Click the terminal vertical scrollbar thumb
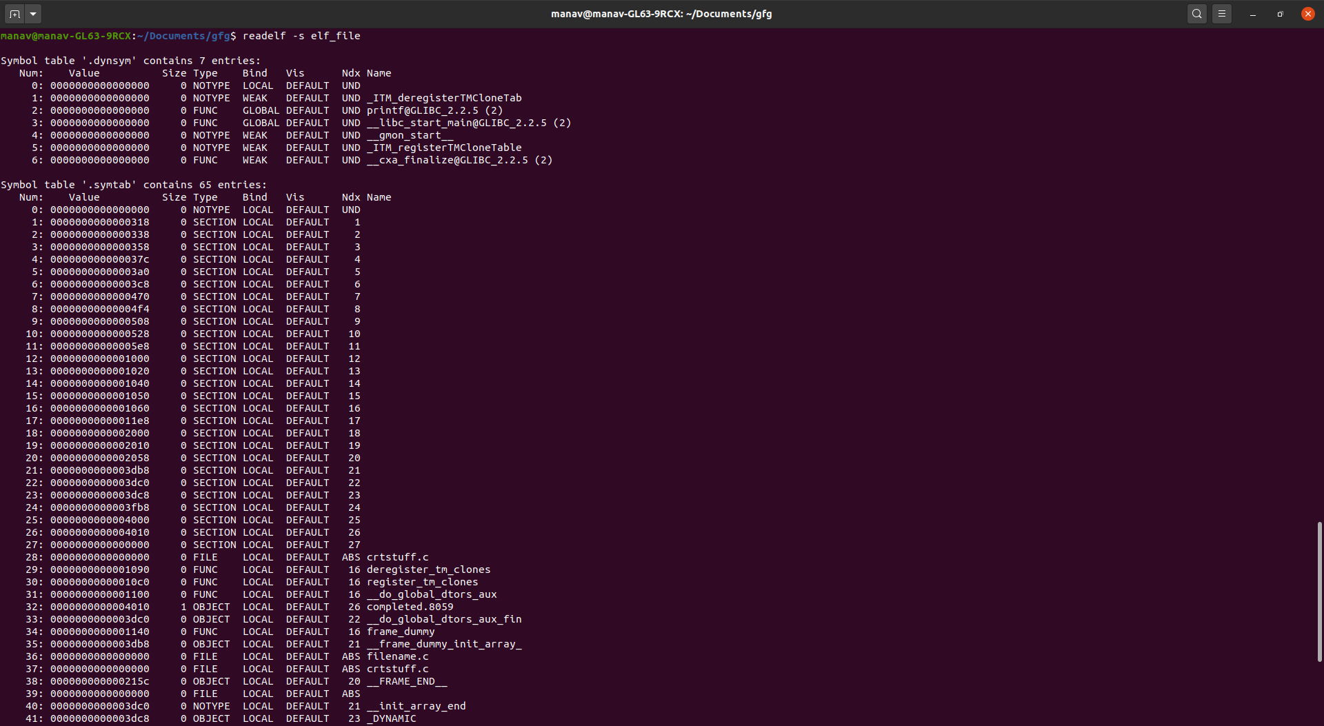 1319,592
